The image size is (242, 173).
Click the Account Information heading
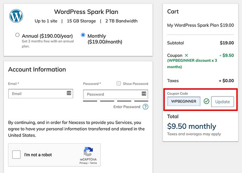(x=37, y=69)
